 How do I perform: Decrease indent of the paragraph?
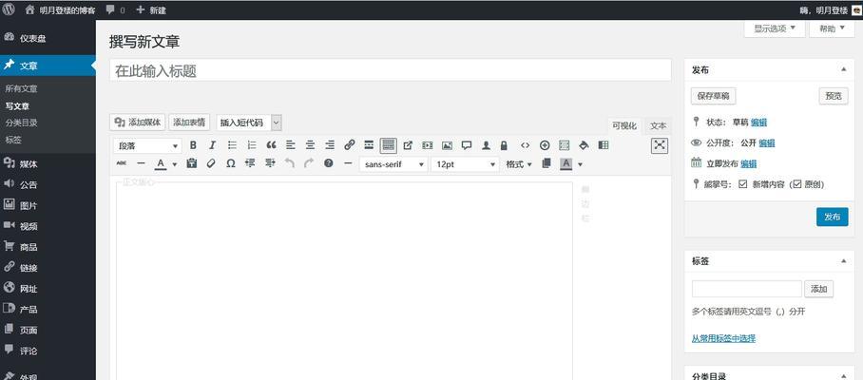[250, 163]
